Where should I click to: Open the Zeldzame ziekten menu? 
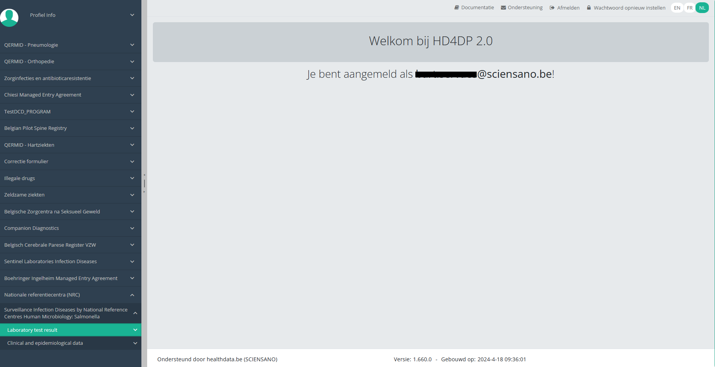pos(71,195)
